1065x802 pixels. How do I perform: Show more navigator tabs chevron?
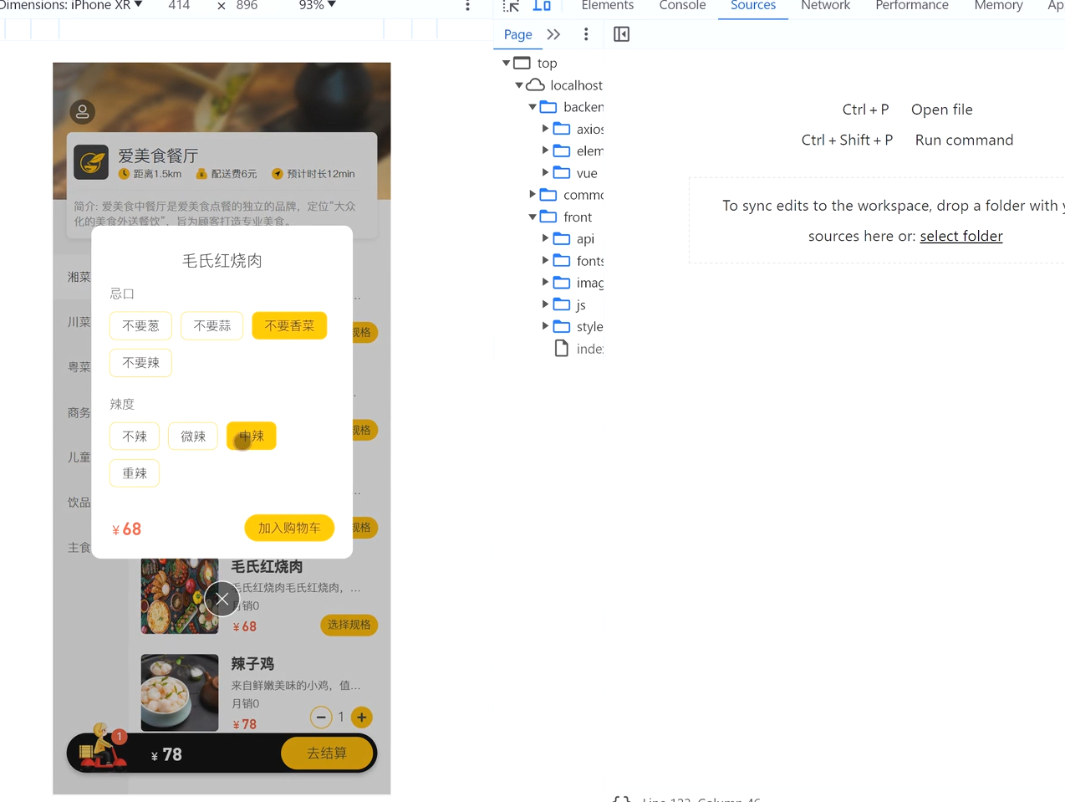tap(553, 34)
